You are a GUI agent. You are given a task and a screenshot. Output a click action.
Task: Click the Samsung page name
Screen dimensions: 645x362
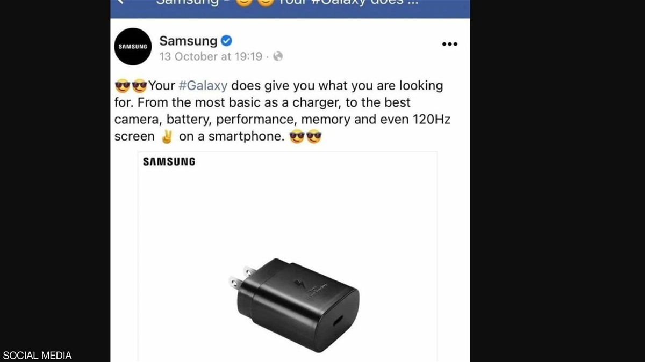click(188, 41)
